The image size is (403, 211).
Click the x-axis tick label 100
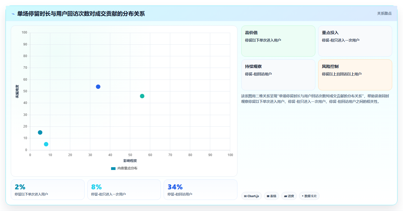click(230, 155)
